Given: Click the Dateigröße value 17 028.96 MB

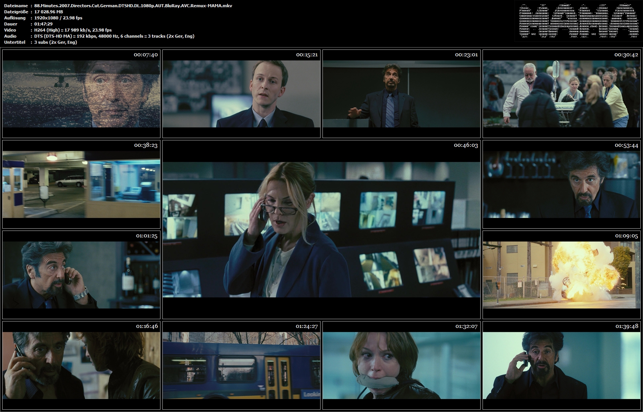Looking at the screenshot, I should pyautogui.click(x=48, y=12).
